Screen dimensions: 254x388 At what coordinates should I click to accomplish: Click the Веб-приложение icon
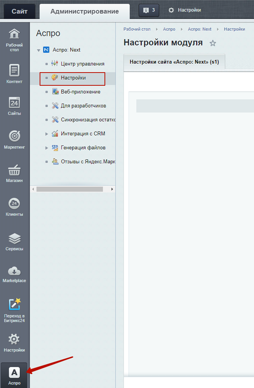click(x=55, y=91)
